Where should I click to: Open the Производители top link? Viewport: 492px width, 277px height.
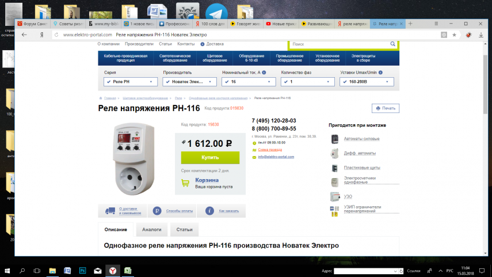click(139, 44)
